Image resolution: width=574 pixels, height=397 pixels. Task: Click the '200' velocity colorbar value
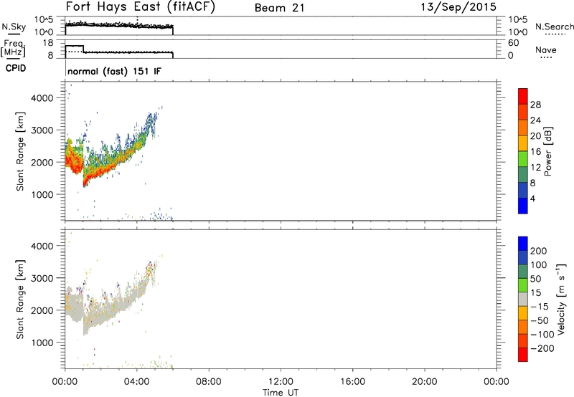[538, 251]
